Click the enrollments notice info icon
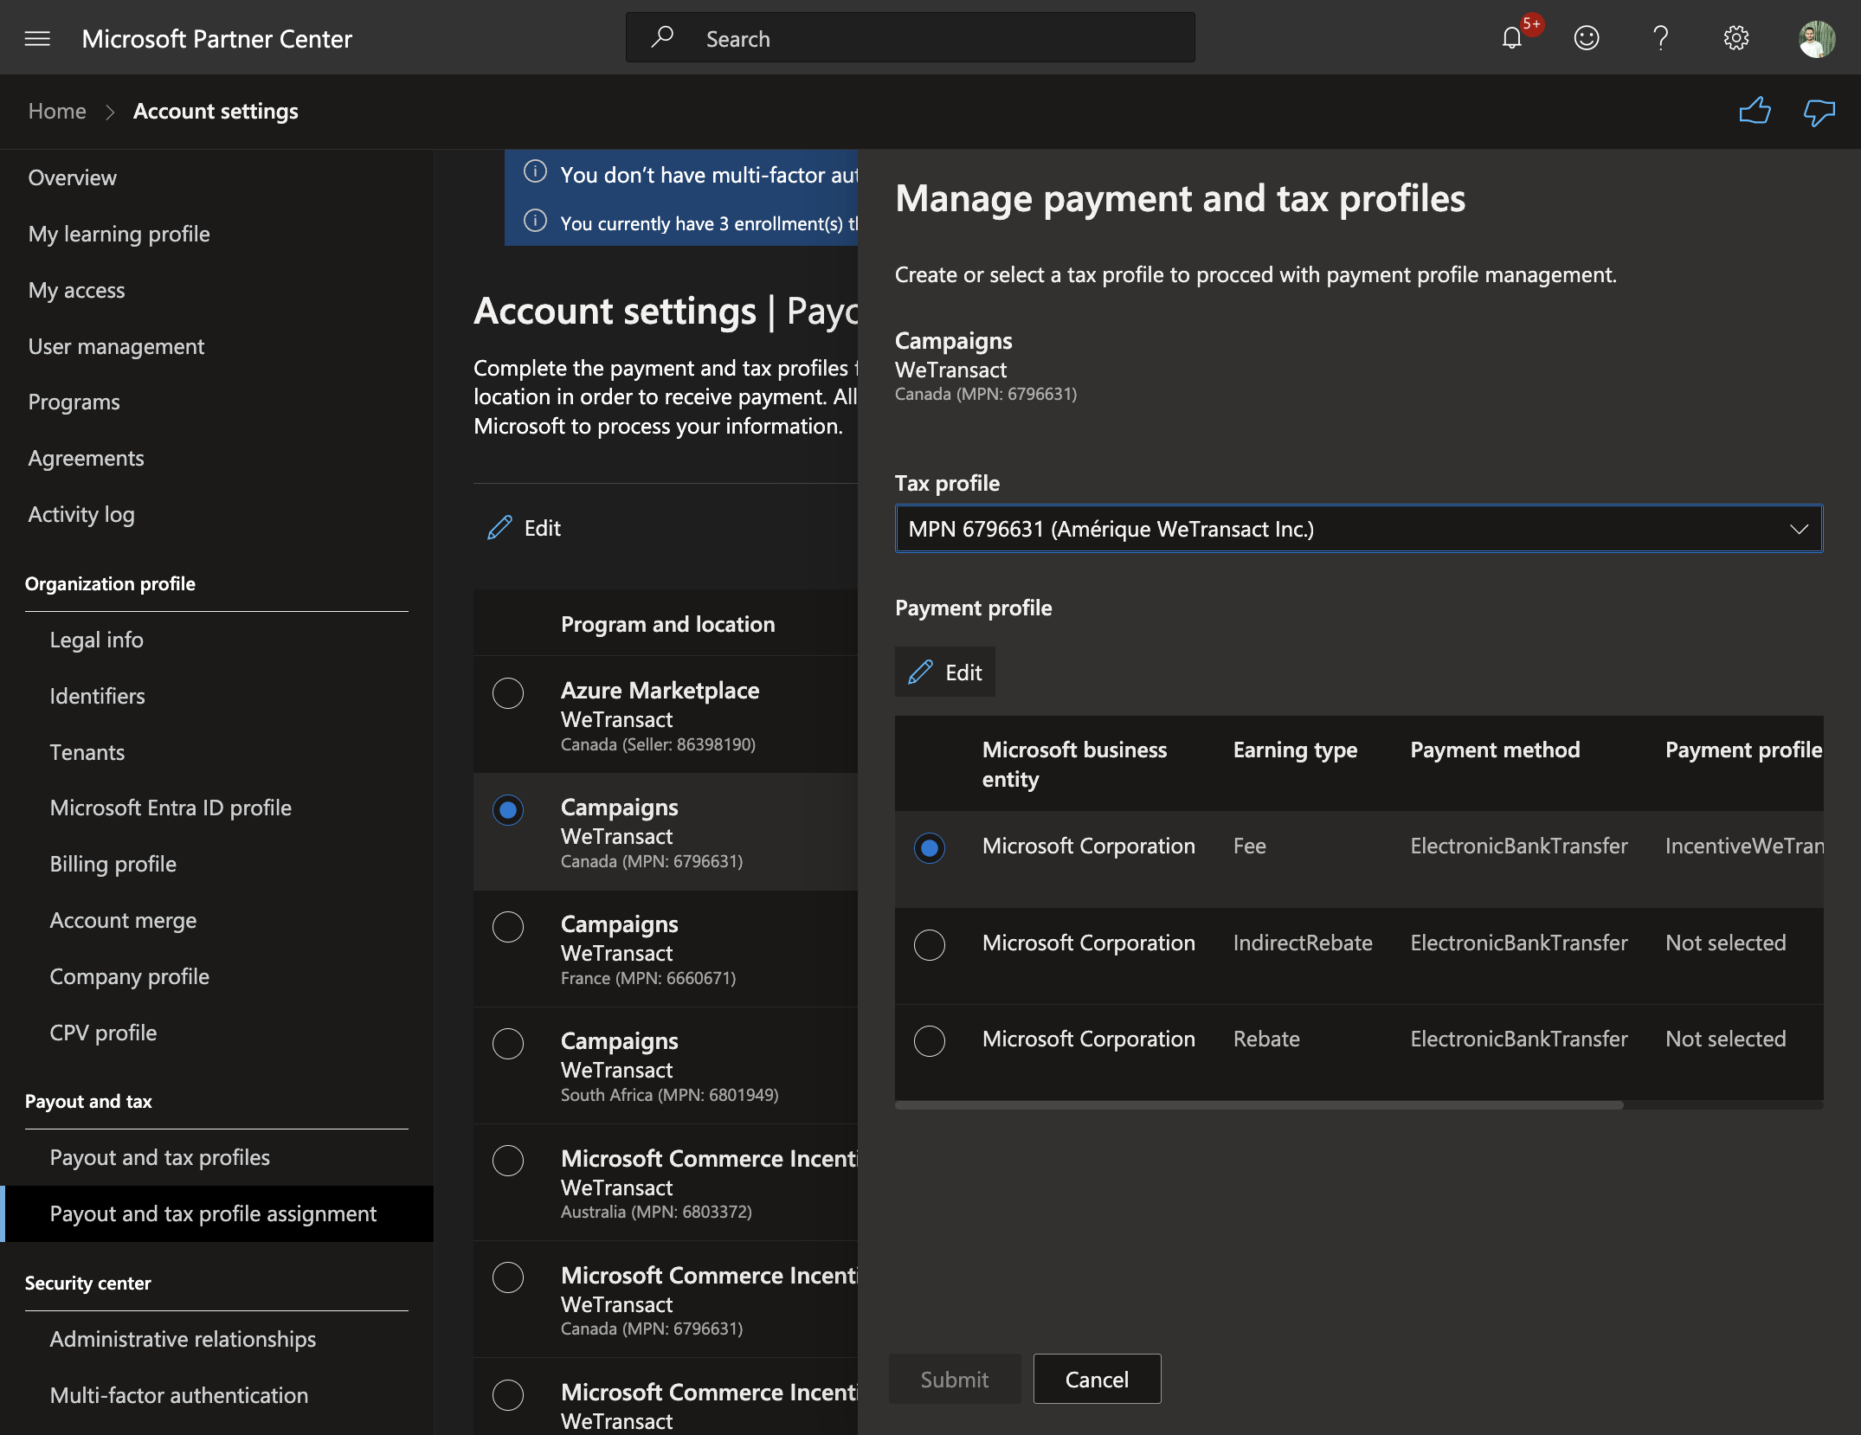Screen dimensions: 1861x1435 [x=536, y=221]
